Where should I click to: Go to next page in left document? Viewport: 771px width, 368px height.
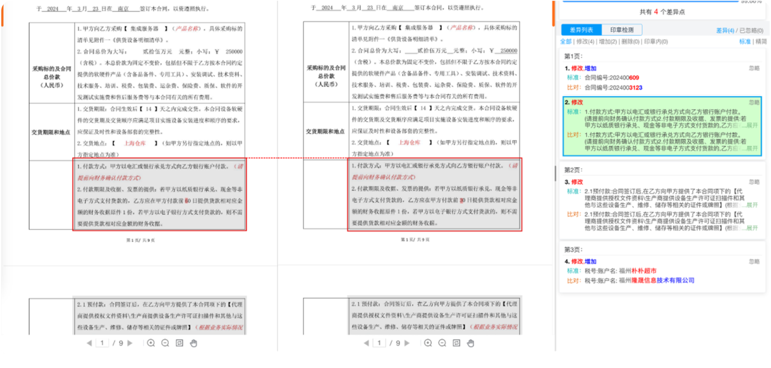click(130, 343)
